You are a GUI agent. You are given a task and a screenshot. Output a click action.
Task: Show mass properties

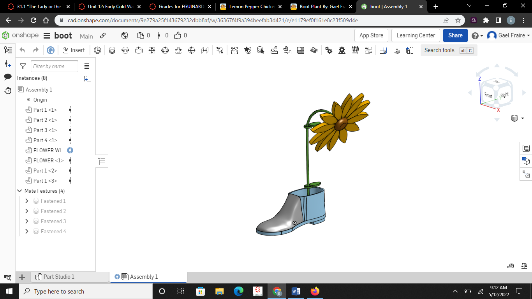tap(524, 266)
